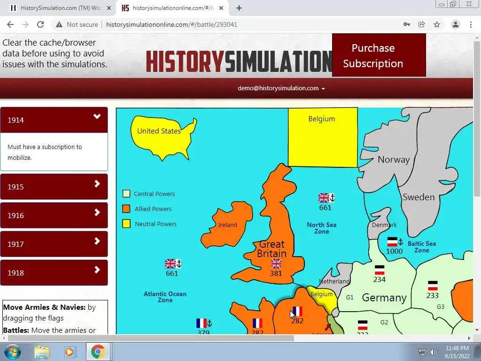Expand the 1917 section
Image resolution: width=481 pixels, height=361 pixels.
pyautogui.click(x=54, y=244)
